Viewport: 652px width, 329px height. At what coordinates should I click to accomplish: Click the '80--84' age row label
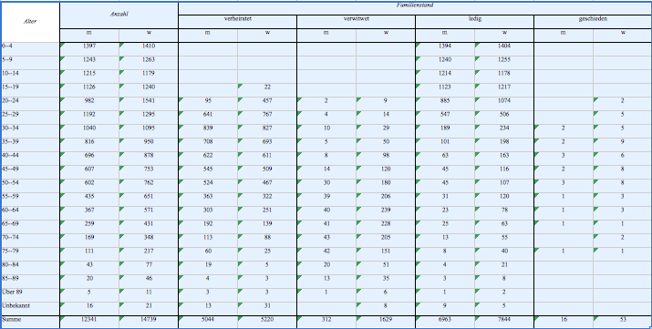30,268
